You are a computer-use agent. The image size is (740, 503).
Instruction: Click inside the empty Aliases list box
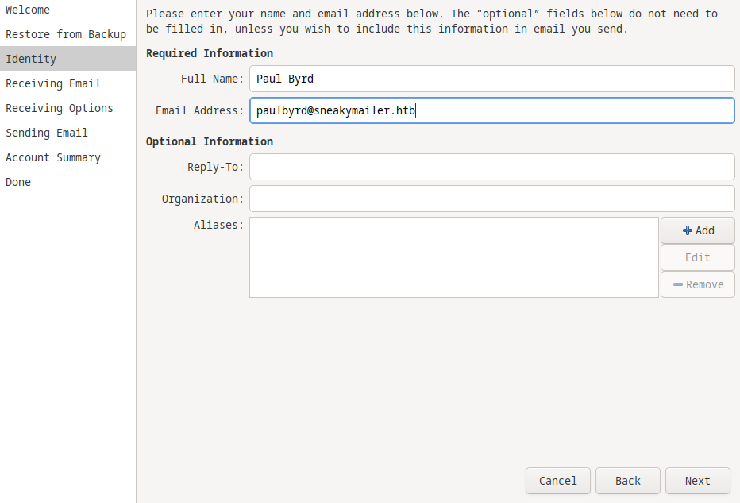(453, 257)
